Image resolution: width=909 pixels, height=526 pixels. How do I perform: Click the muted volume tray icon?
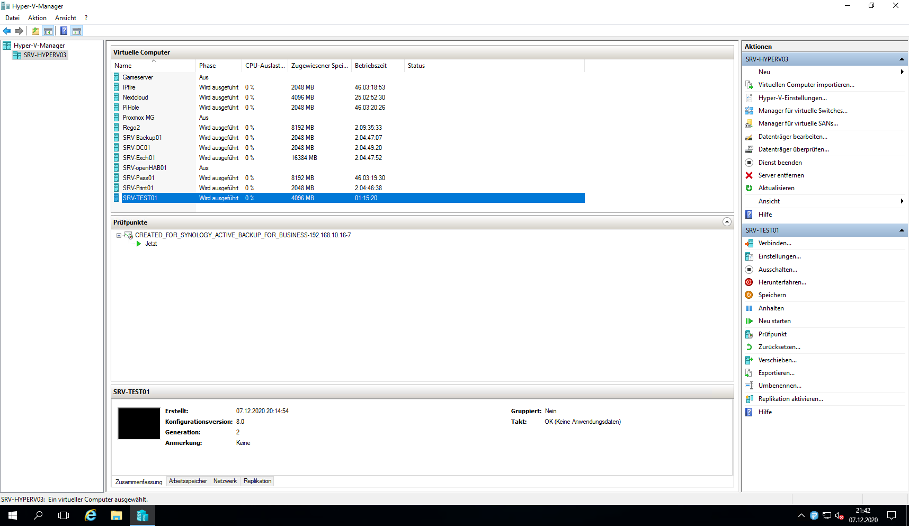tap(840, 515)
